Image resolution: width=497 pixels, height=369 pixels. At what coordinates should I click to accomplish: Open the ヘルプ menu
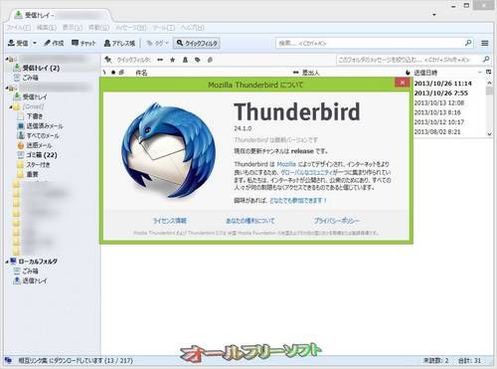pos(192,28)
